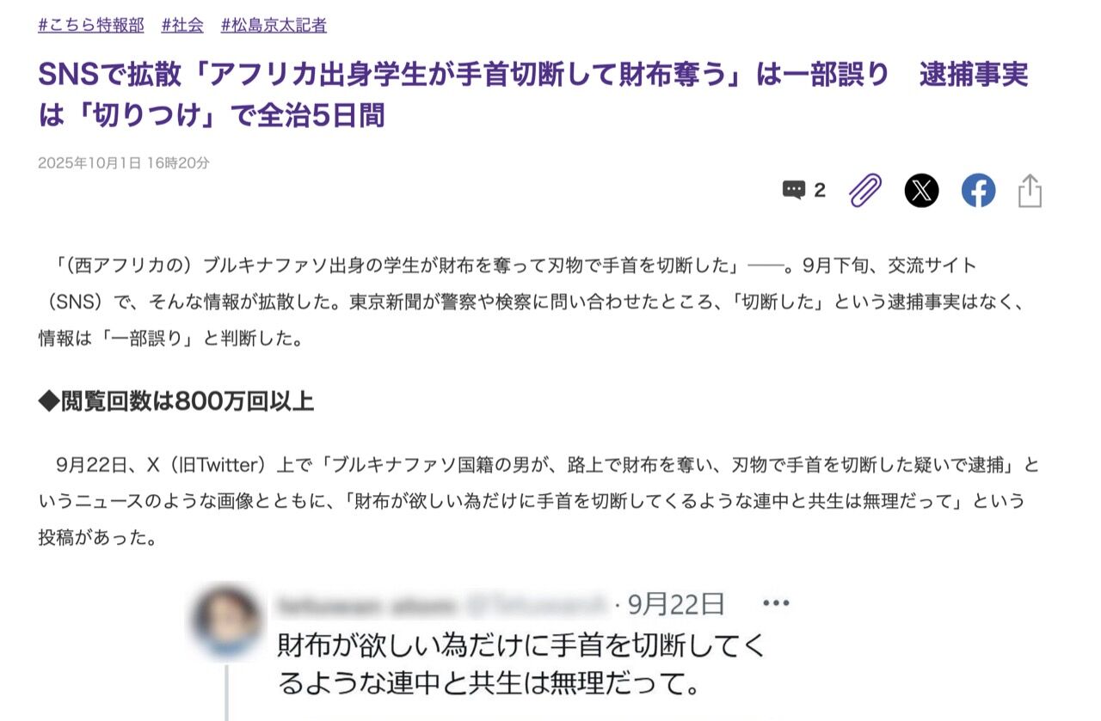Click the 9月22日 date on embedded post
Screen dimensions: 1101x721
pyautogui.click(x=676, y=604)
